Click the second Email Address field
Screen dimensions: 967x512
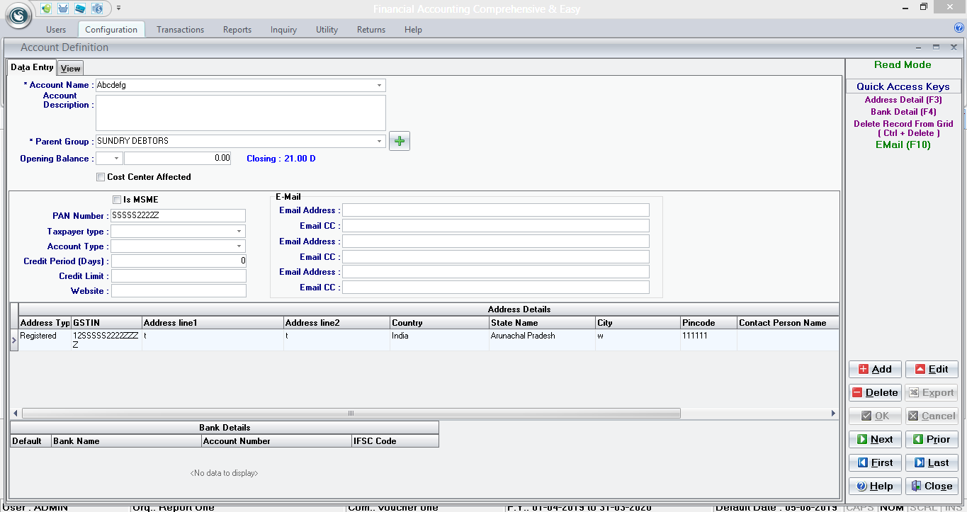point(496,241)
